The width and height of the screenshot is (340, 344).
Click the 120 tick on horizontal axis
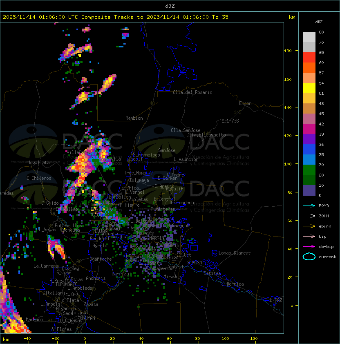254,339
